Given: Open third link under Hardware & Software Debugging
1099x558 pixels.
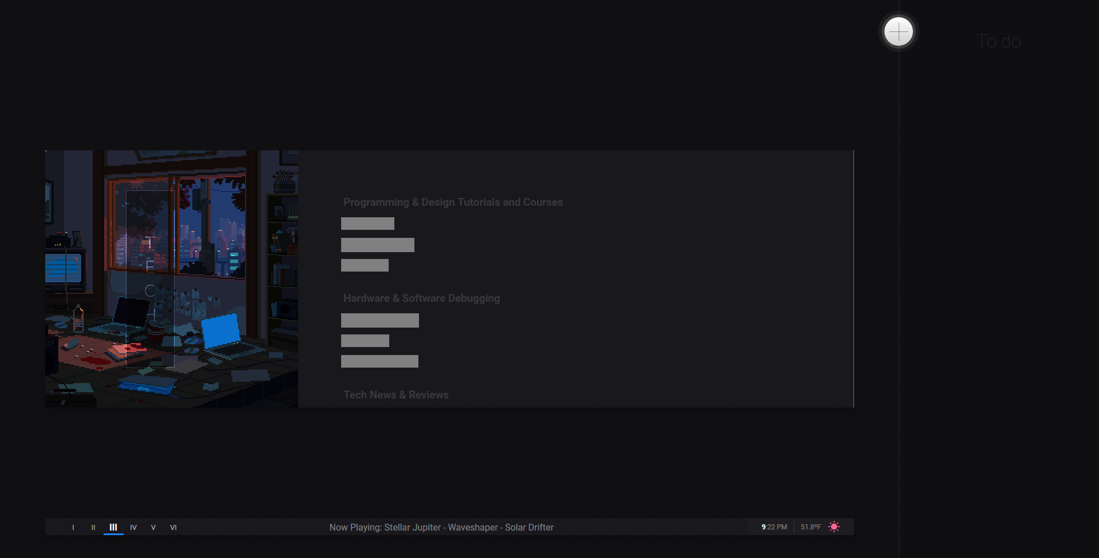Looking at the screenshot, I should [379, 361].
